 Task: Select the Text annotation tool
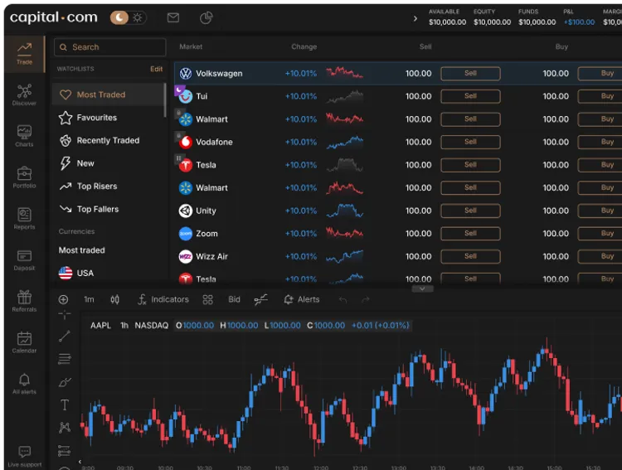[64, 405]
